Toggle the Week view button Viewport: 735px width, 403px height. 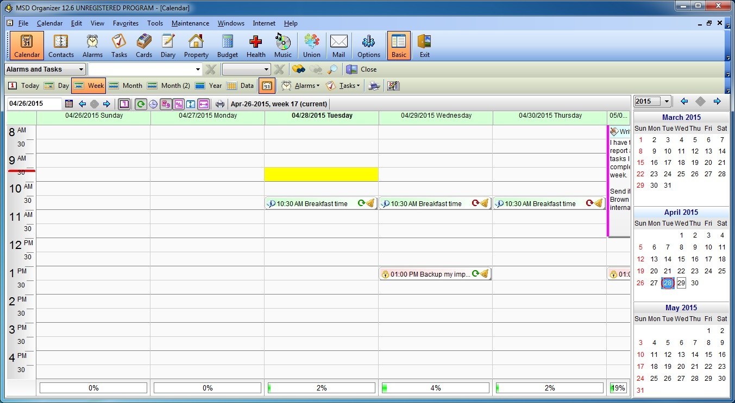click(x=89, y=86)
